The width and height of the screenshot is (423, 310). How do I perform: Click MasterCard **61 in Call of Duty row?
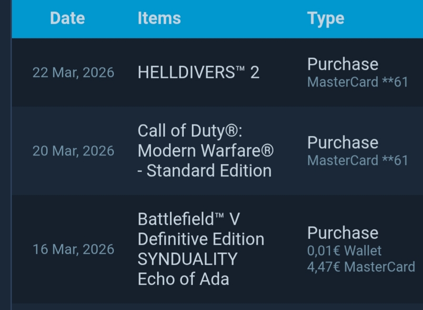coord(358,160)
